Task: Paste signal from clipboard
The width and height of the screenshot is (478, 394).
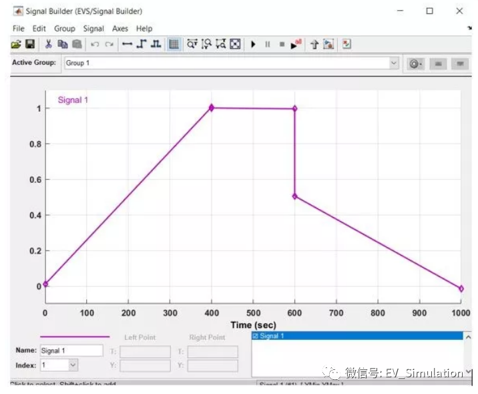Action: click(77, 45)
